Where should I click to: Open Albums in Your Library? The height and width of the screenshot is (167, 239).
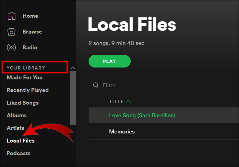(17, 116)
